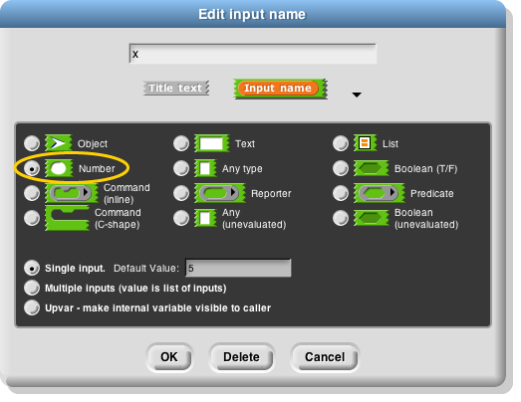
Task: Choose the Input name block
Action: pyautogui.click(x=281, y=89)
